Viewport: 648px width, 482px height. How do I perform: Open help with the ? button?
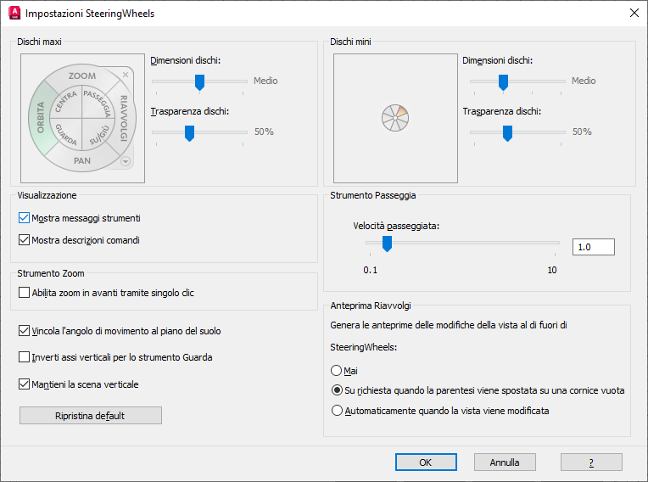coord(591,462)
